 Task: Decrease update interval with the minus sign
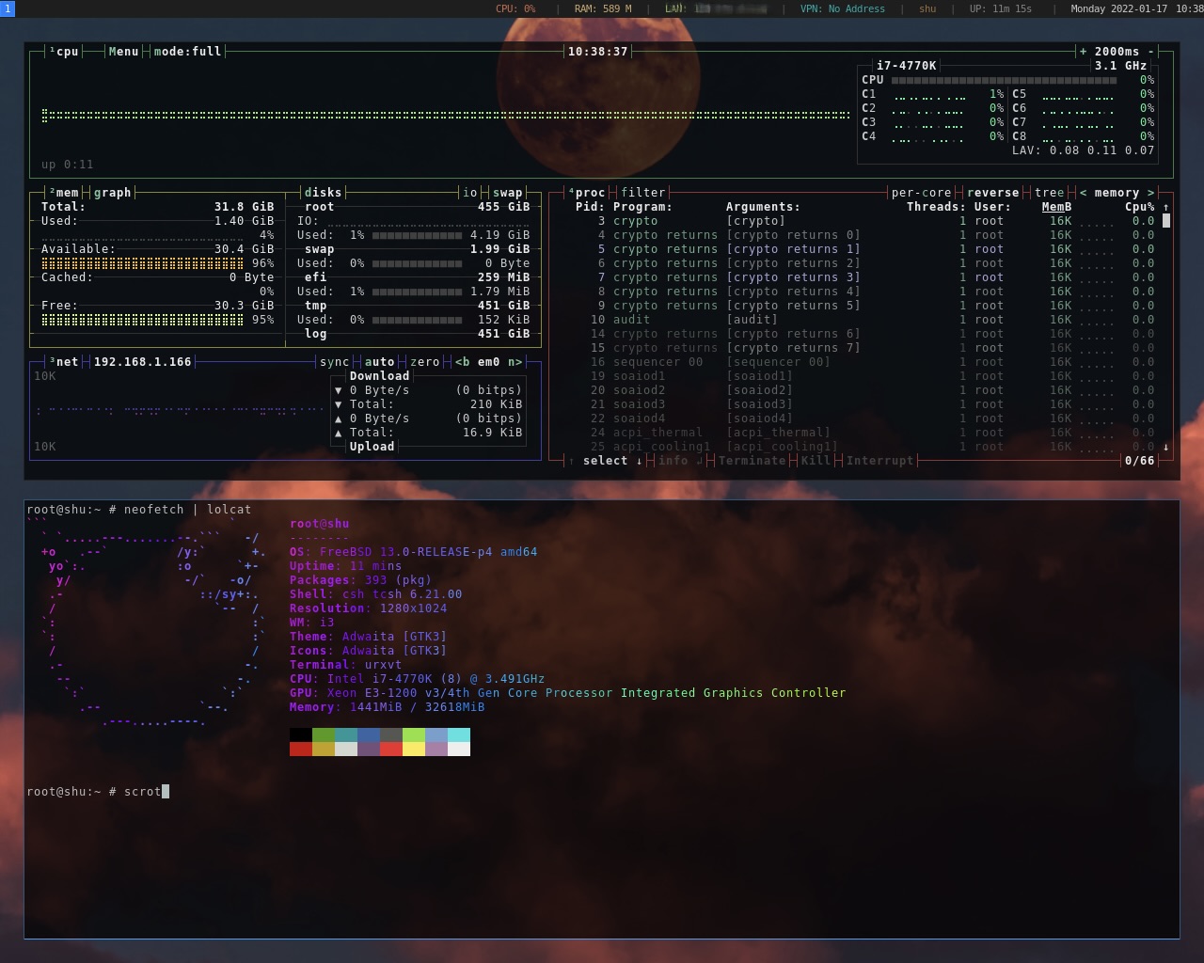(1150, 52)
